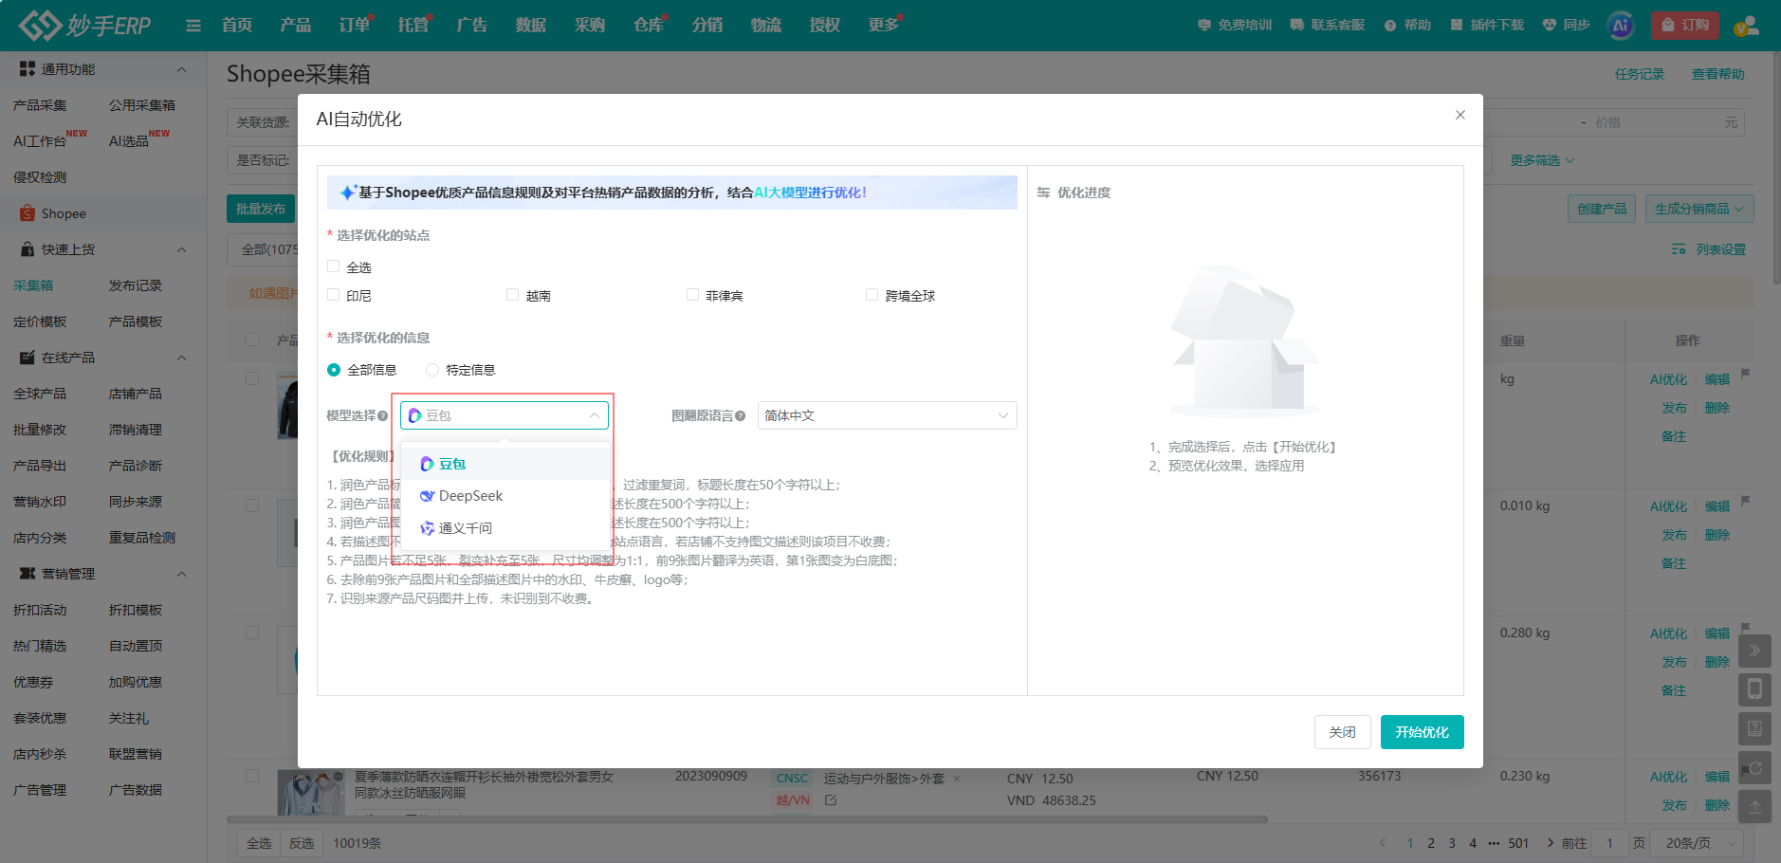Open 联系客服 in header
This screenshot has width=1781, height=863.
[1328, 26]
